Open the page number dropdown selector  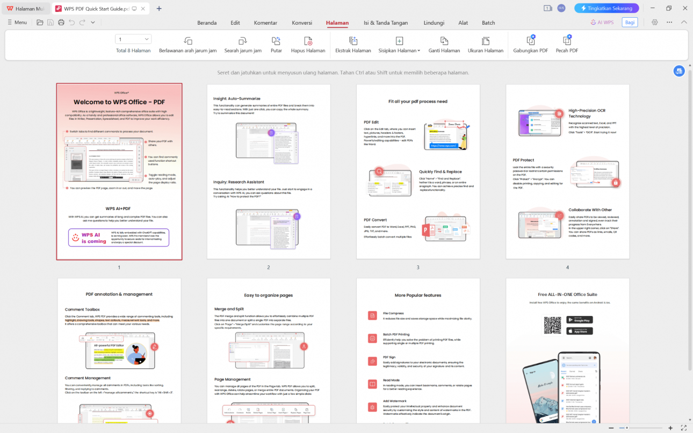pyautogui.click(x=145, y=39)
